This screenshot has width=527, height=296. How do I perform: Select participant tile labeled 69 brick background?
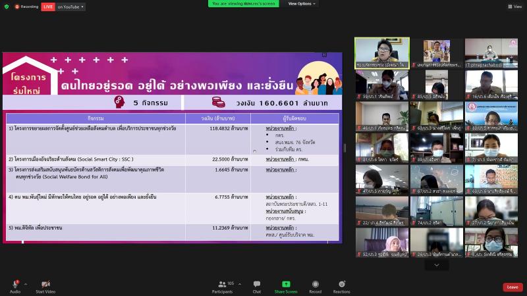click(491, 180)
